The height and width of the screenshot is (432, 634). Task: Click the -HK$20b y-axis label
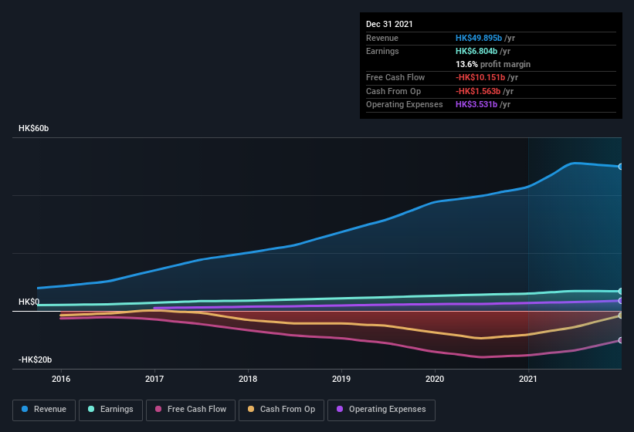point(36,359)
